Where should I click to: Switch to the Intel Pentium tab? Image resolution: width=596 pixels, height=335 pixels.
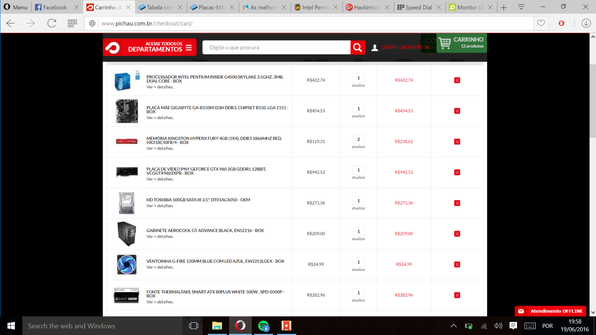click(315, 7)
